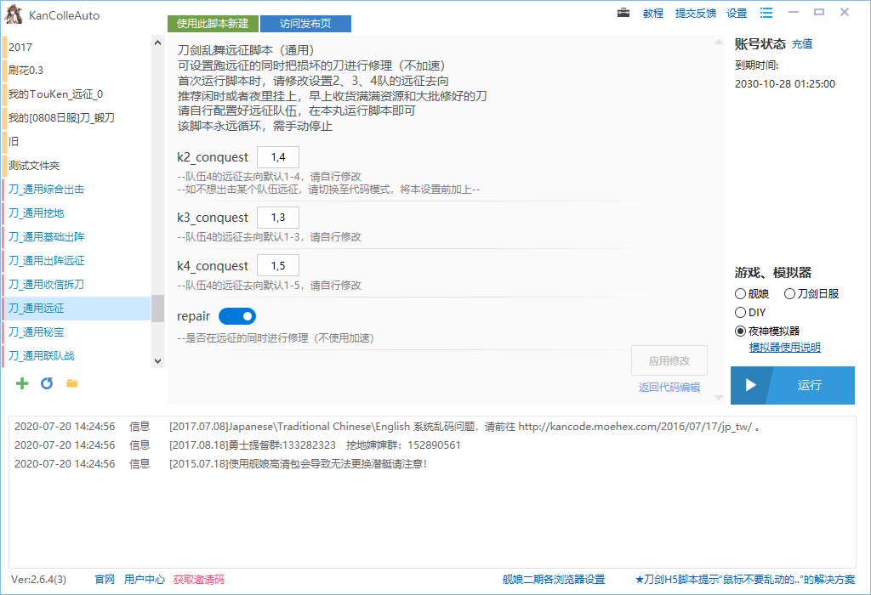
Task: Choose the DIY radio option
Action: [740, 313]
